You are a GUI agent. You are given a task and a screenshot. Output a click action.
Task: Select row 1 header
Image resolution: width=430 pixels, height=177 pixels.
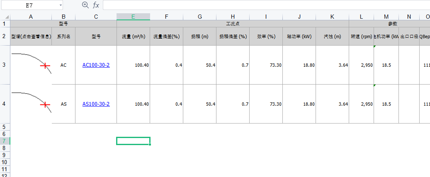5,24
